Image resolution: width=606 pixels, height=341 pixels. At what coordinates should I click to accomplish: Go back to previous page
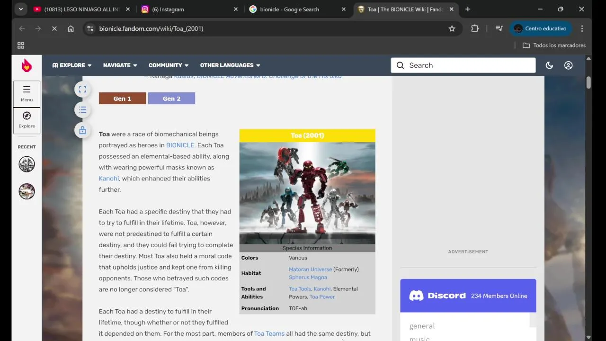[22, 28]
